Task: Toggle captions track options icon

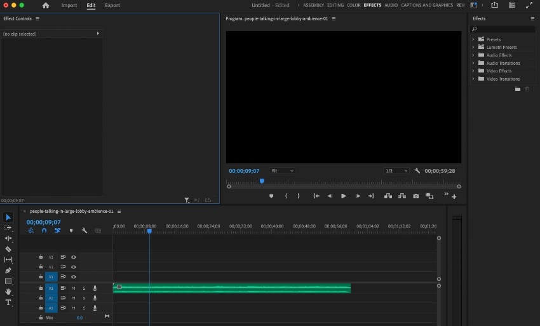Action: [x=98, y=231]
